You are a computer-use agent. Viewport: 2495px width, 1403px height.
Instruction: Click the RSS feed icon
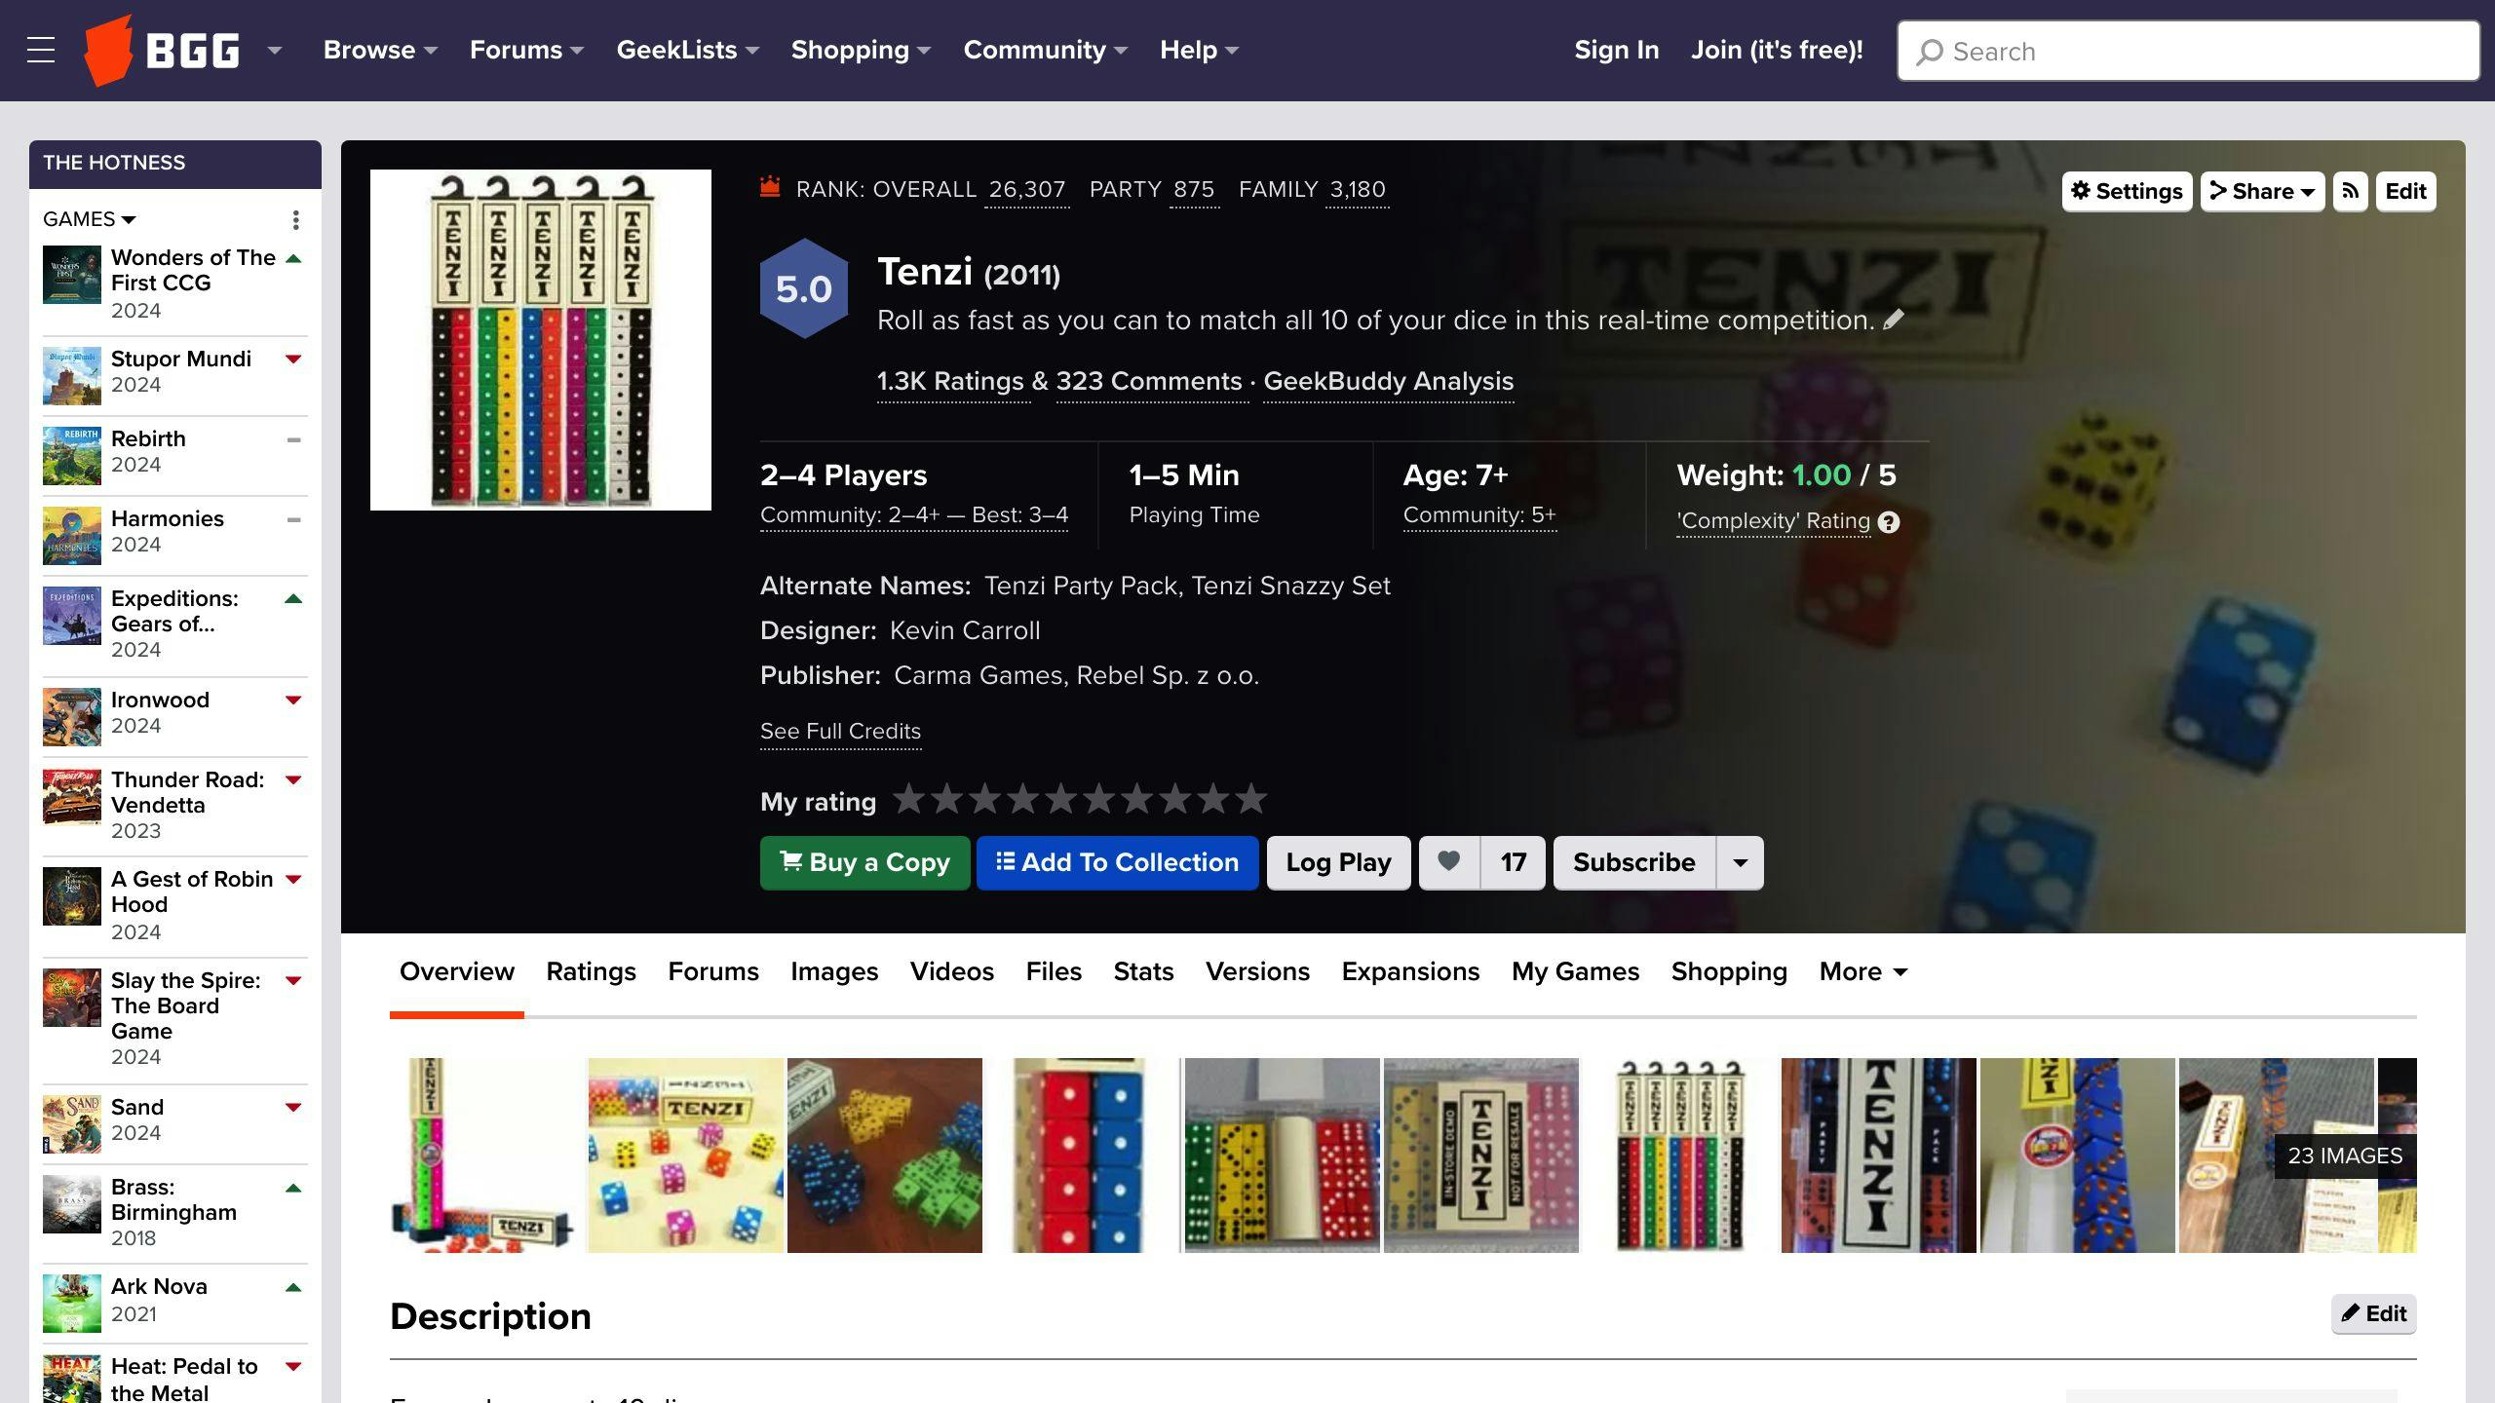tap(2350, 191)
